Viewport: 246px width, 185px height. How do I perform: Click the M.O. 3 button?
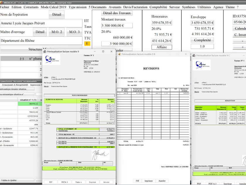click(x=74, y=32)
